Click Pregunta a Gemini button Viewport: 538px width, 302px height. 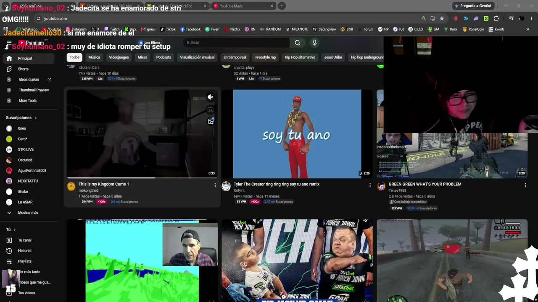(x=472, y=6)
